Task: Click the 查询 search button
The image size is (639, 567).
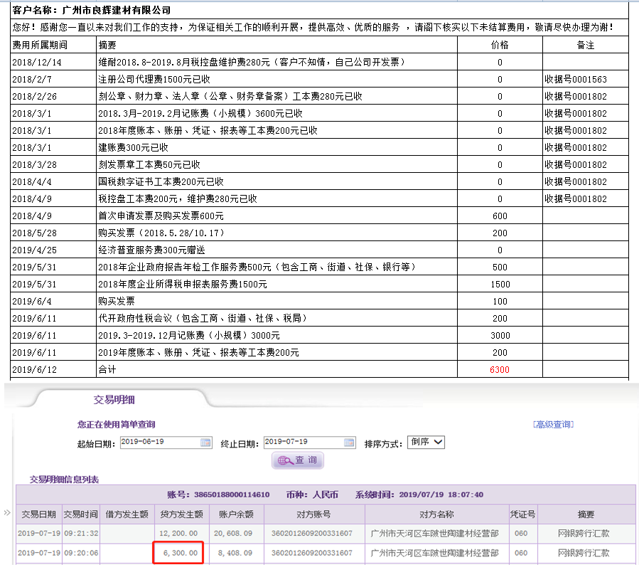Action: pos(298,460)
